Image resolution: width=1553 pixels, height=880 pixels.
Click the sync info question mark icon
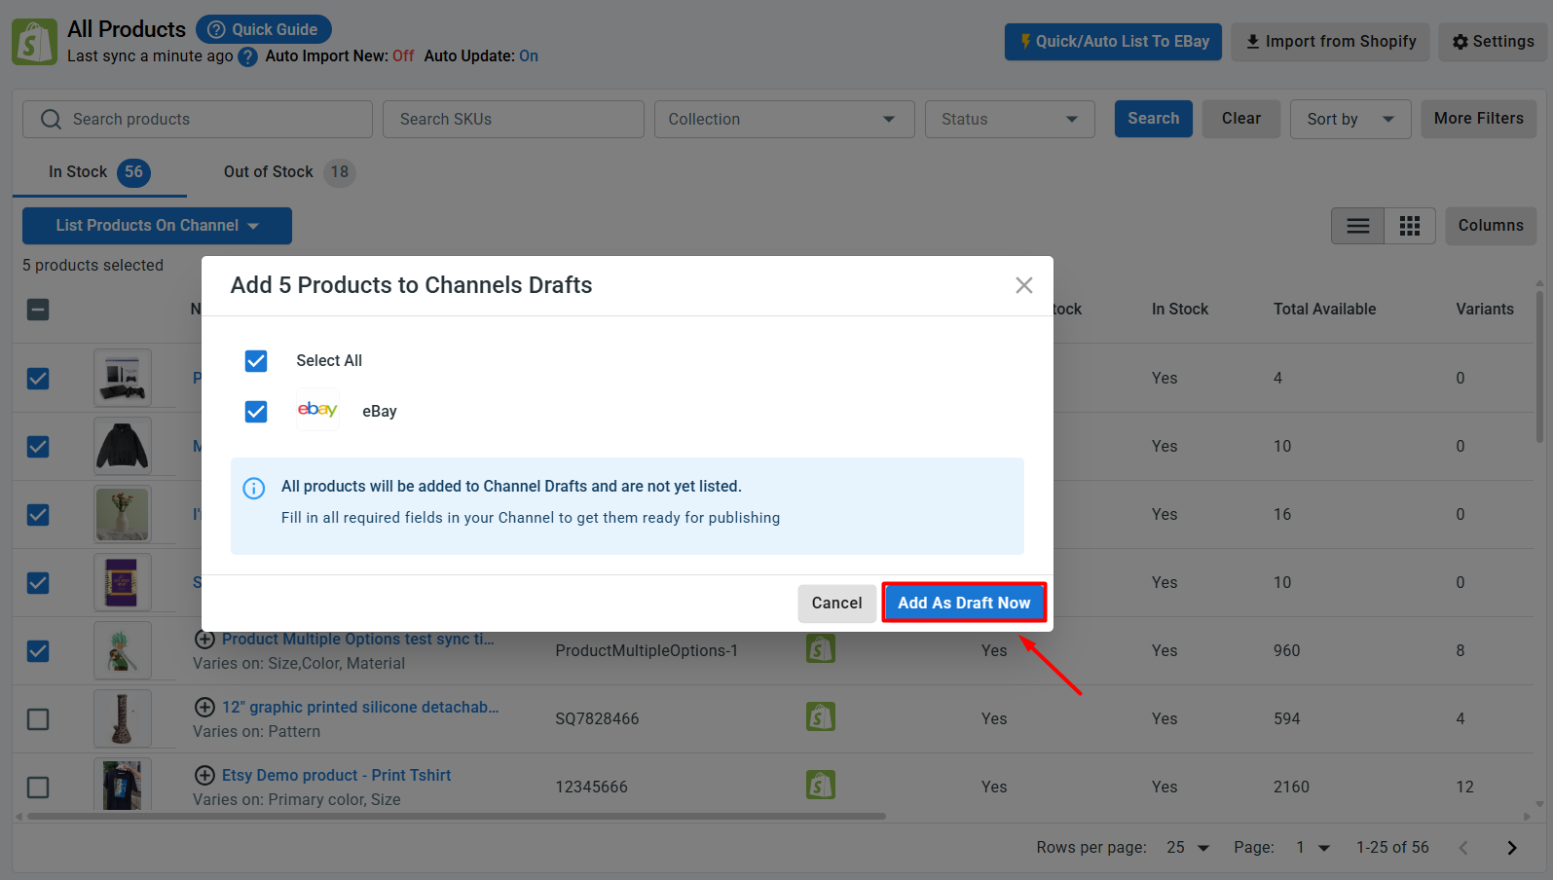pos(248,56)
